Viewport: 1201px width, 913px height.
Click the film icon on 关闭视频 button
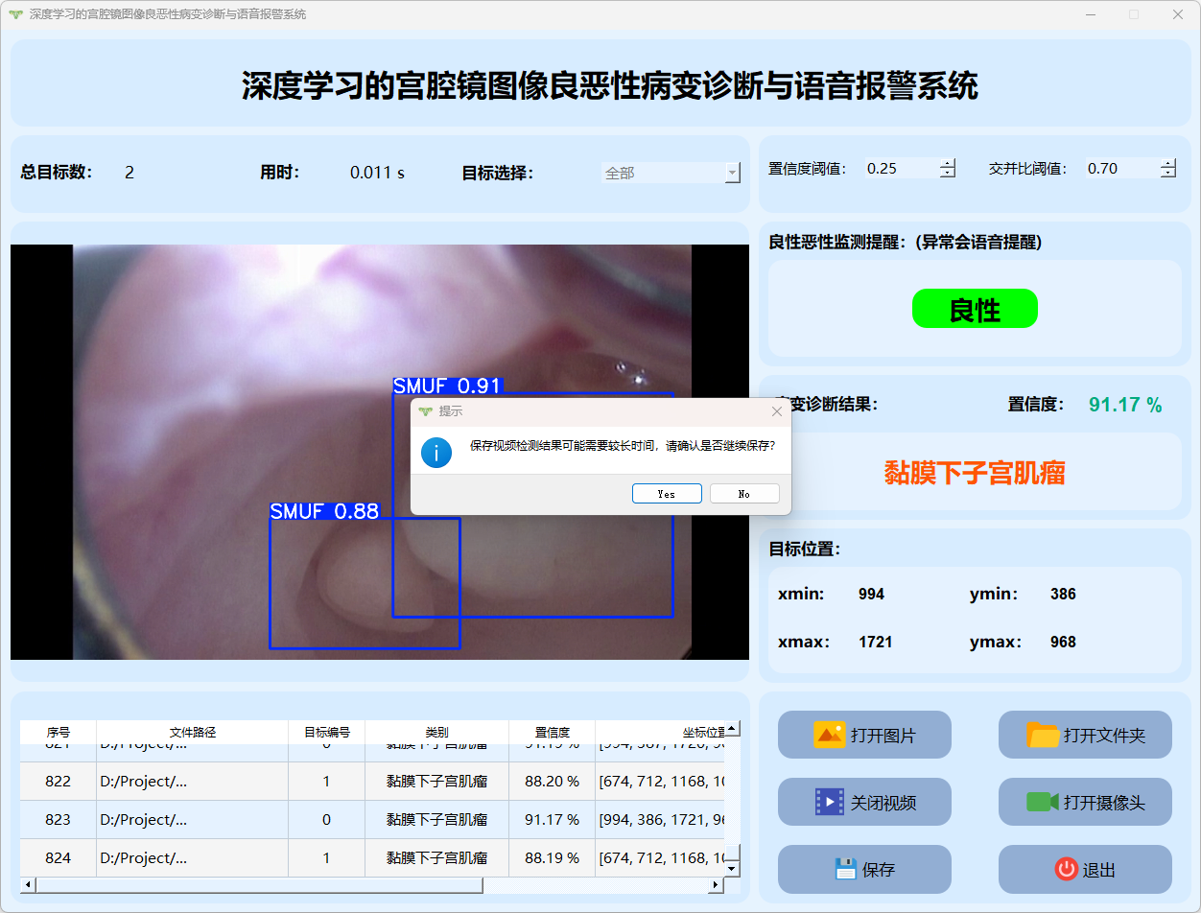pos(829,802)
